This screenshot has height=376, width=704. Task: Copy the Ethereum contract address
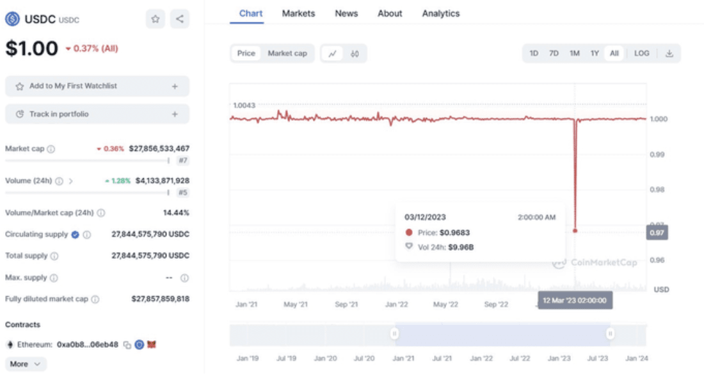click(127, 345)
